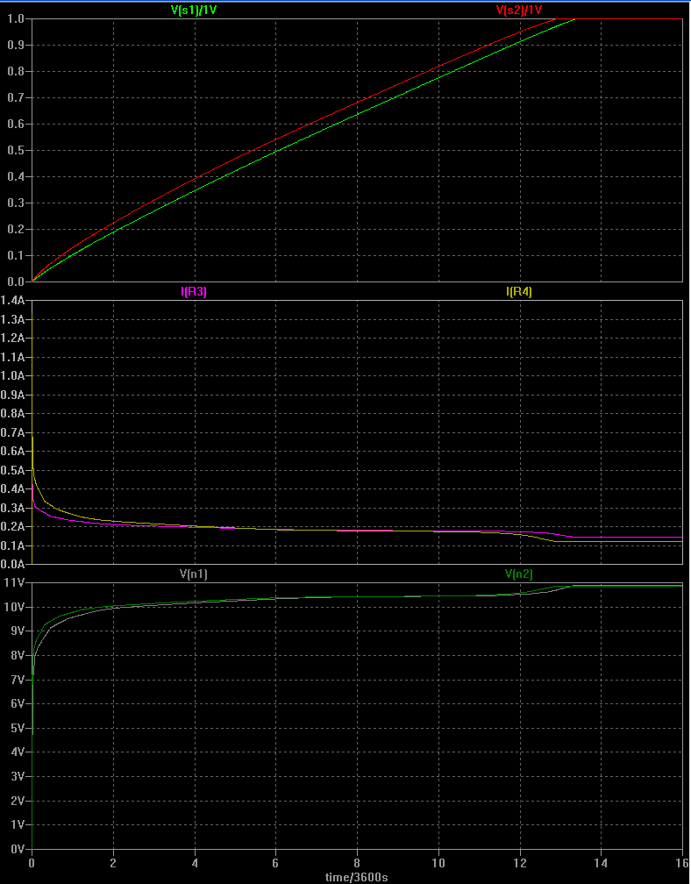Click the 16 tick on time axis
The image size is (691, 884).
682,863
